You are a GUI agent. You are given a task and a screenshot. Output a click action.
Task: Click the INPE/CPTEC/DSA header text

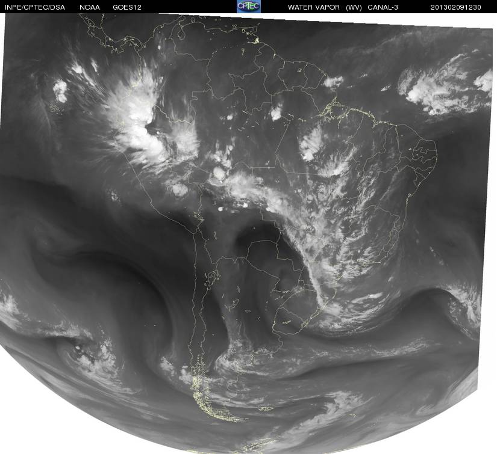click(x=35, y=7)
